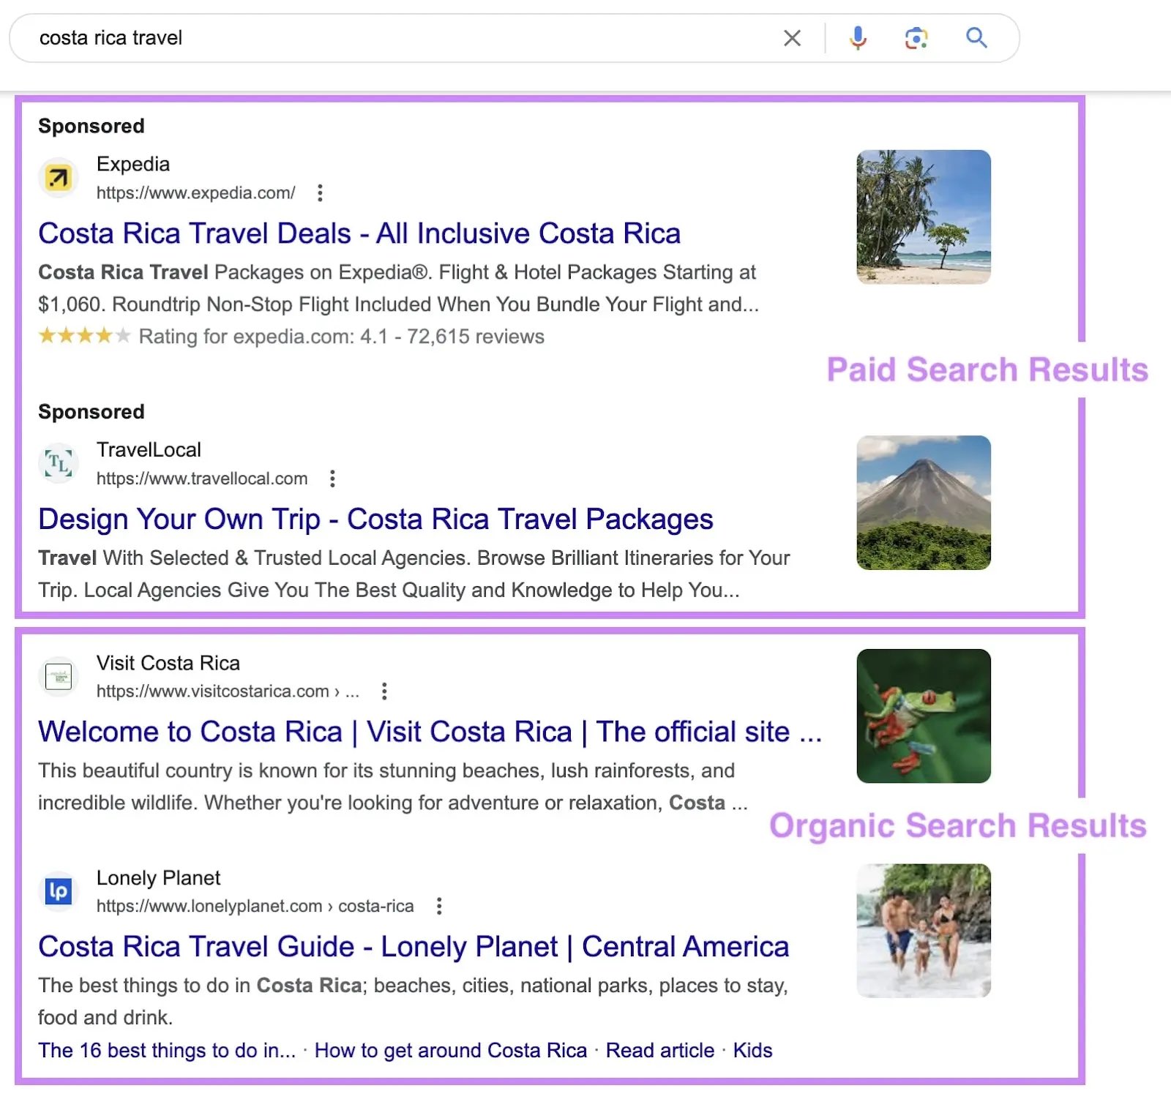Open the three-dot menu on the Lonely Planet result

439,906
